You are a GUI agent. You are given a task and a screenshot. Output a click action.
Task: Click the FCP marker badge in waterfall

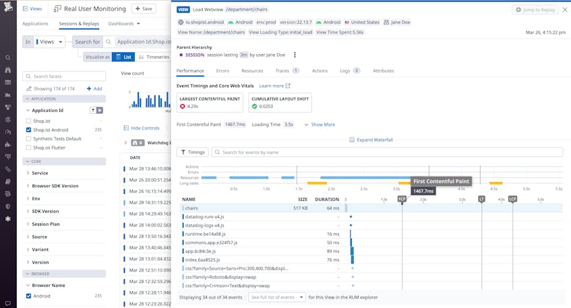402,199
